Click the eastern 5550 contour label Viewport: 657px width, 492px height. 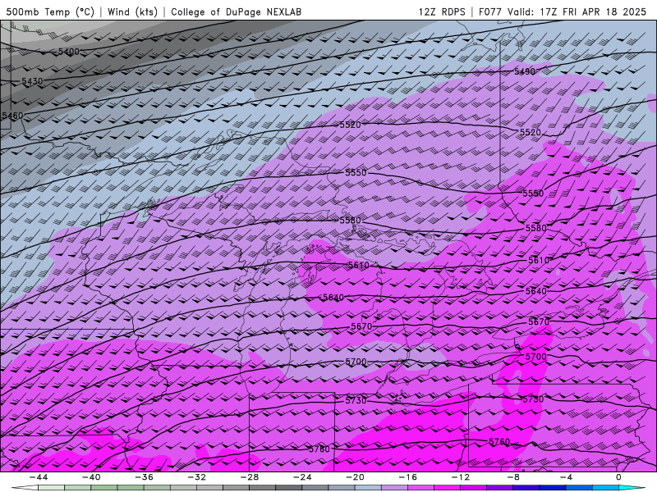(533, 194)
